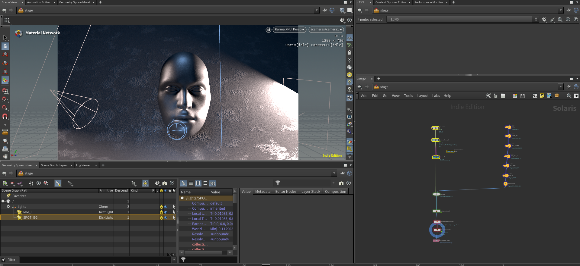Image resolution: width=580 pixels, height=266 pixels.
Task: Open parameter pane gear menu
Action: (x=544, y=20)
